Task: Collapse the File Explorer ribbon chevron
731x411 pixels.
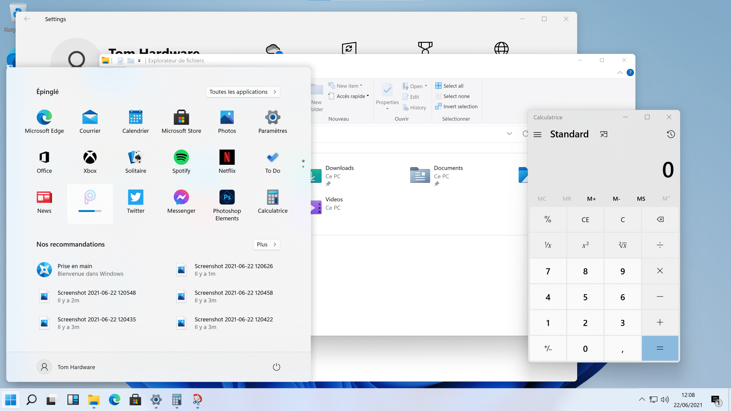Action: point(620,72)
